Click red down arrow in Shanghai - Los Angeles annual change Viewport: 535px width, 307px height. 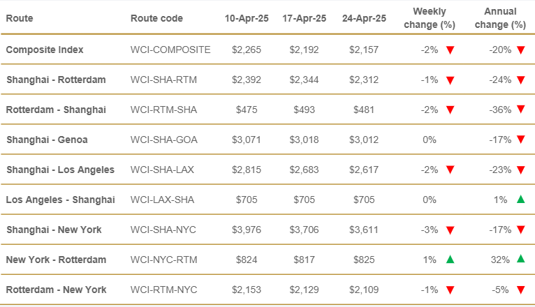(520, 170)
